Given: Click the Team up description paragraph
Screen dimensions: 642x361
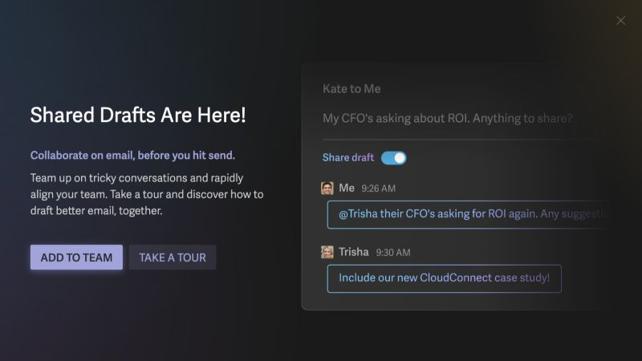Looking at the screenshot, I should click(x=147, y=194).
